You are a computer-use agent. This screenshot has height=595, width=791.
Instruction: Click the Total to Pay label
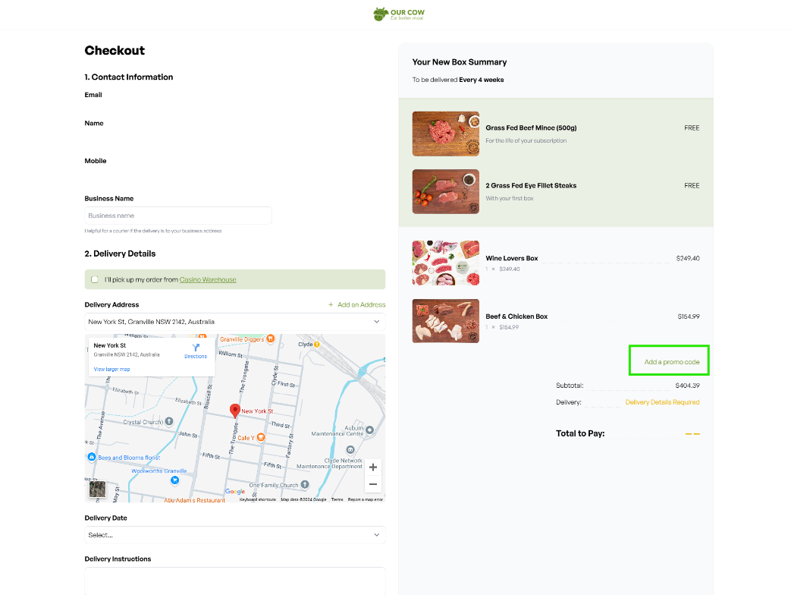(x=580, y=433)
